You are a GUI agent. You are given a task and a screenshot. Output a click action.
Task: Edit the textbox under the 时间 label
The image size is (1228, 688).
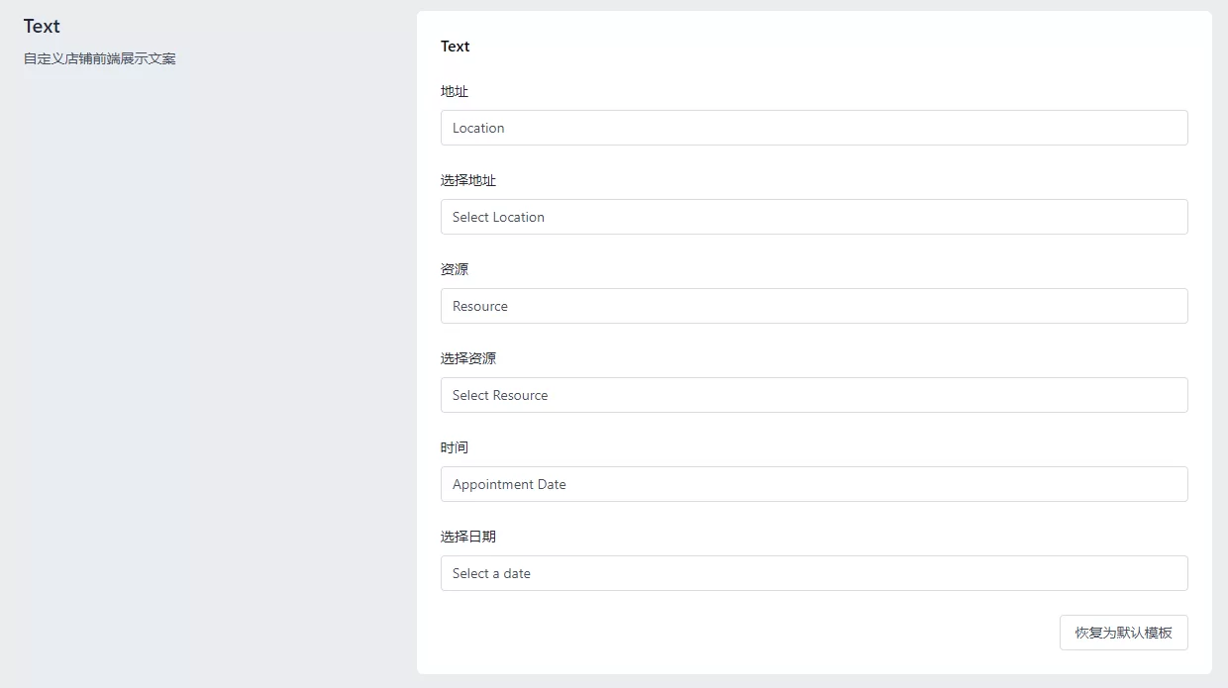[813, 484]
